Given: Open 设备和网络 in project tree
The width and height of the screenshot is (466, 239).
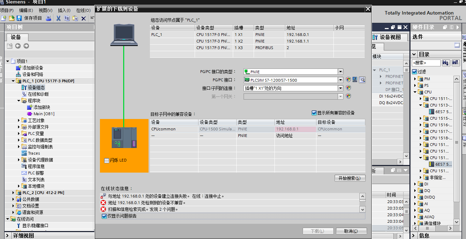Looking at the screenshot, I should click(x=33, y=74).
